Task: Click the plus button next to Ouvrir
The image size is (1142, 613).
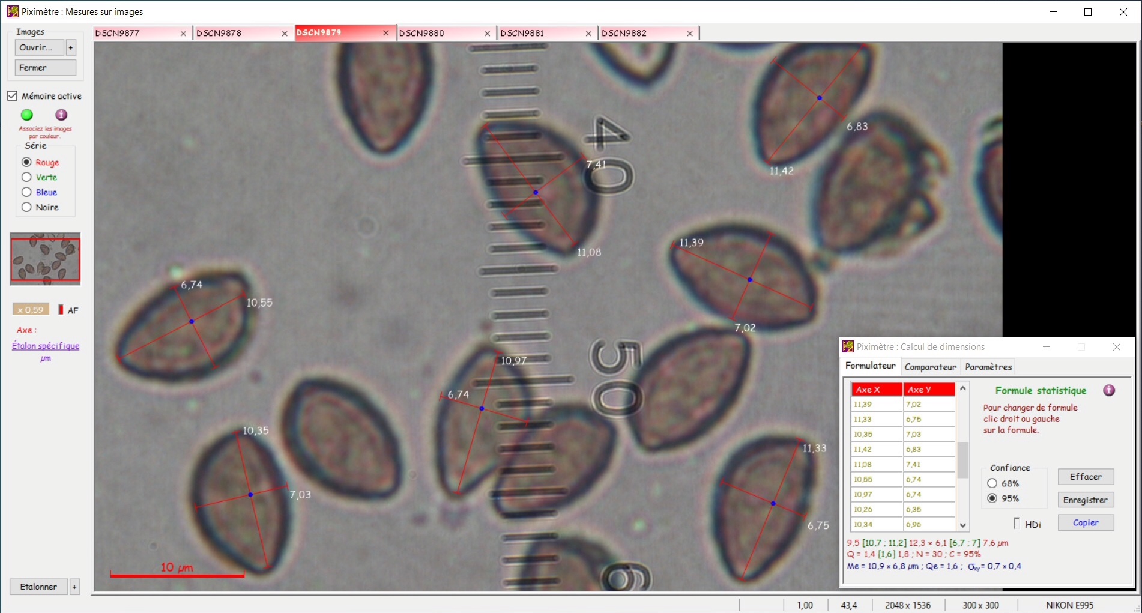Action: click(71, 47)
